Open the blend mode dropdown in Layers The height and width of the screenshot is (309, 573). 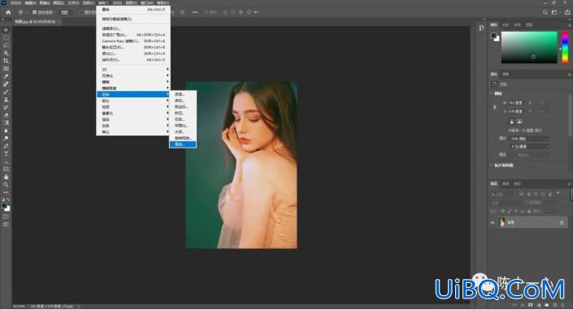click(506, 203)
